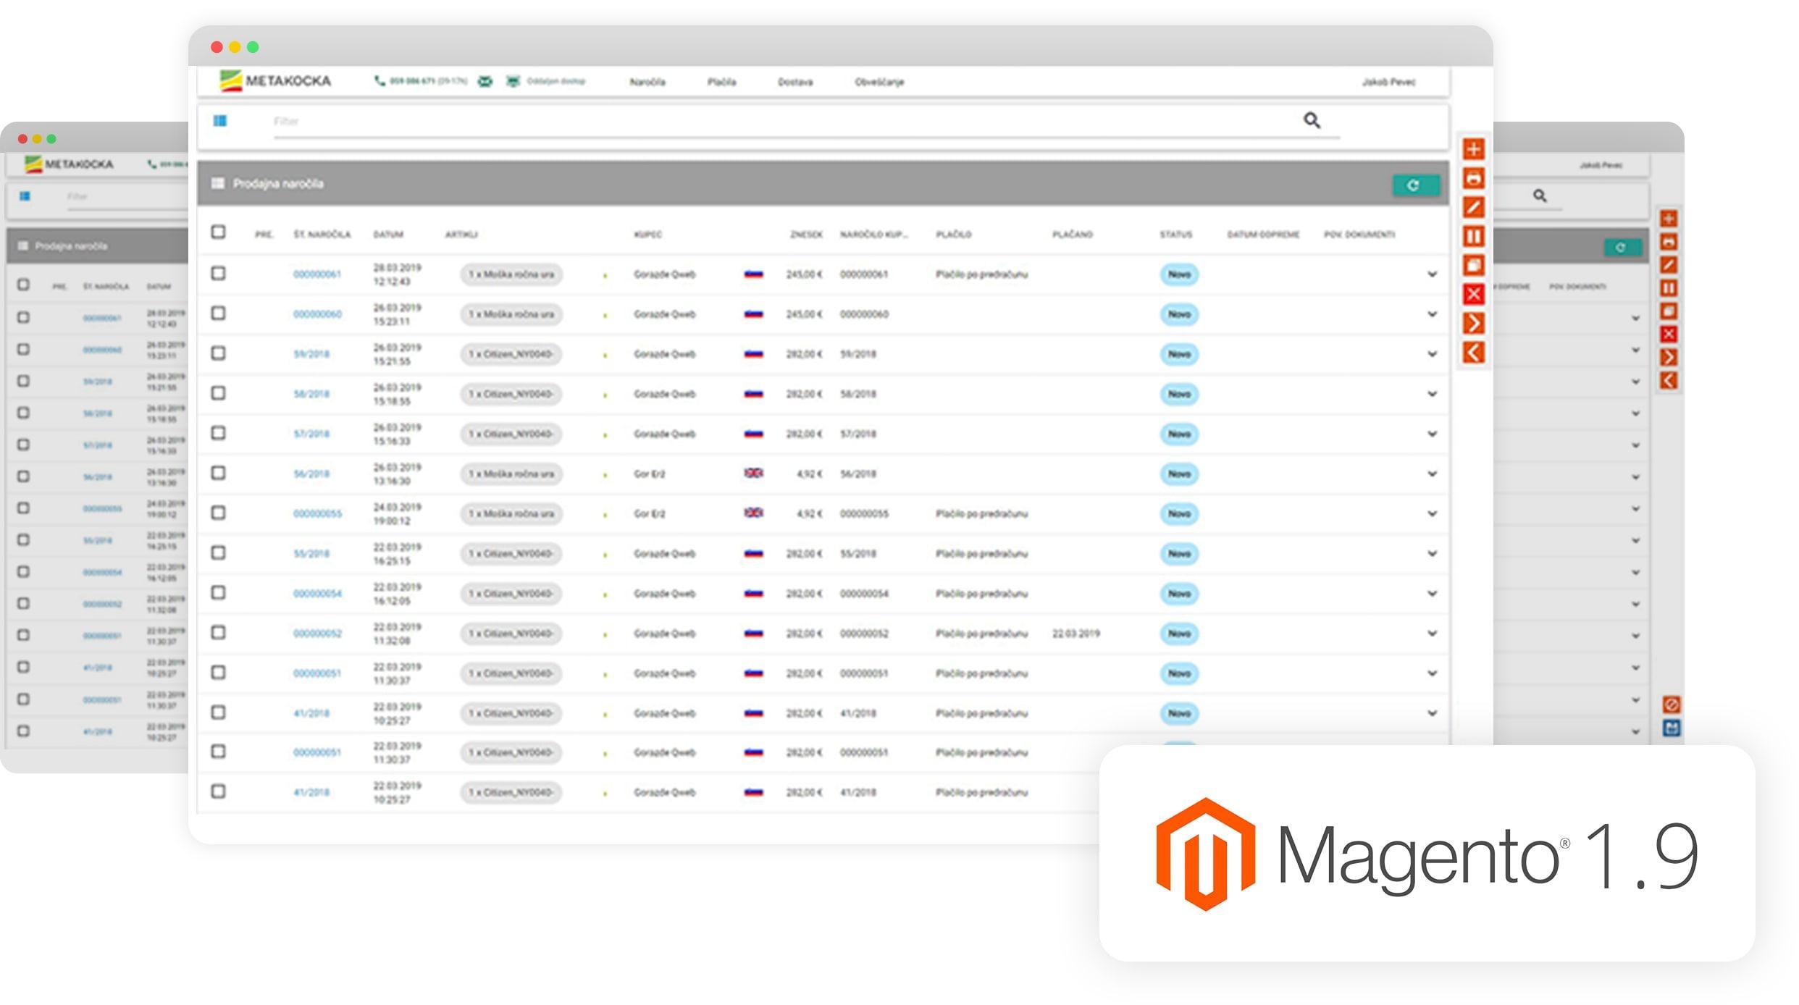Image resolution: width=1799 pixels, height=1005 pixels.
Task: Click the blue save icon at bottom of right background window
Action: pos(1672,728)
